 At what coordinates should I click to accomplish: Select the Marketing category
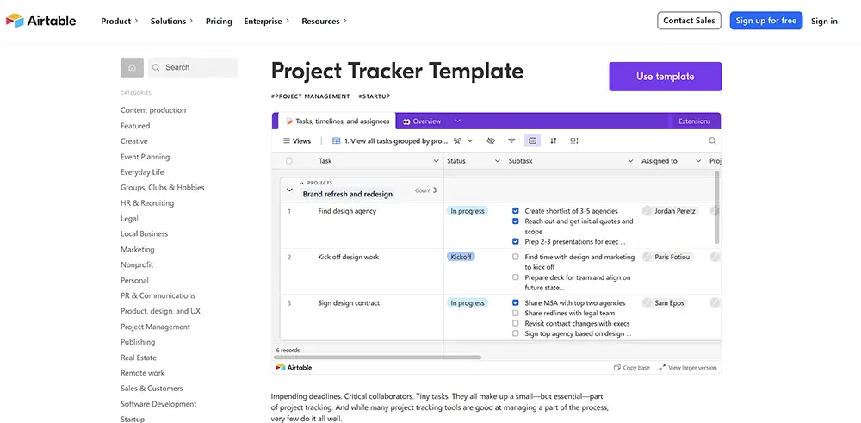[x=137, y=249]
